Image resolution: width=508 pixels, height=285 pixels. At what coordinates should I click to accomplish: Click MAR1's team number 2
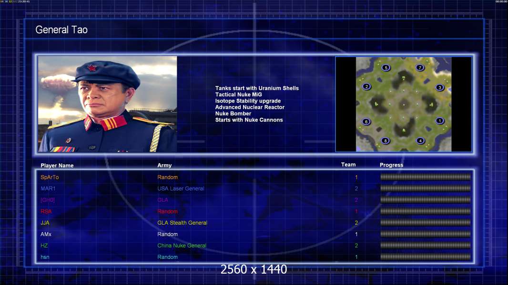click(x=356, y=189)
